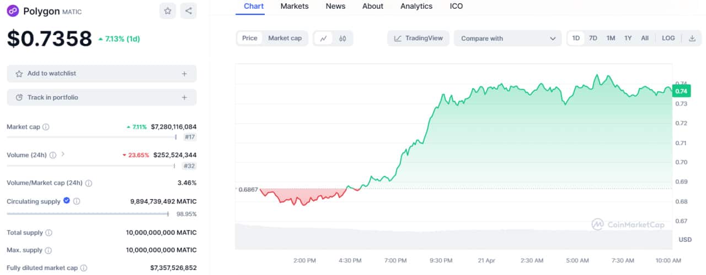Click the 3.46% volume ratio value
706x275 pixels.
(186, 183)
